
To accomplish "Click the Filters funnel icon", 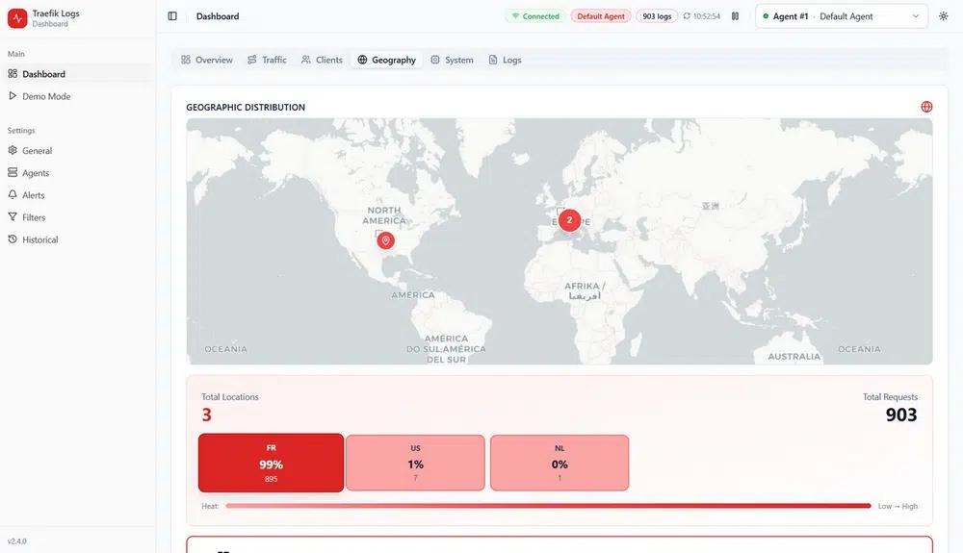I will pos(13,217).
